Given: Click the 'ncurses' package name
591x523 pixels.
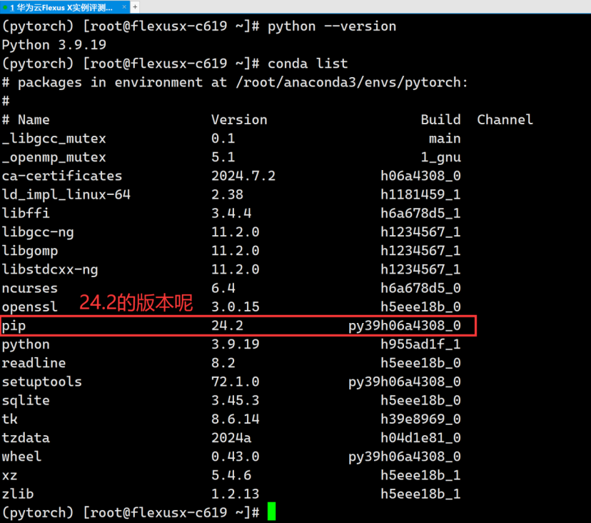Looking at the screenshot, I should tap(30, 288).
